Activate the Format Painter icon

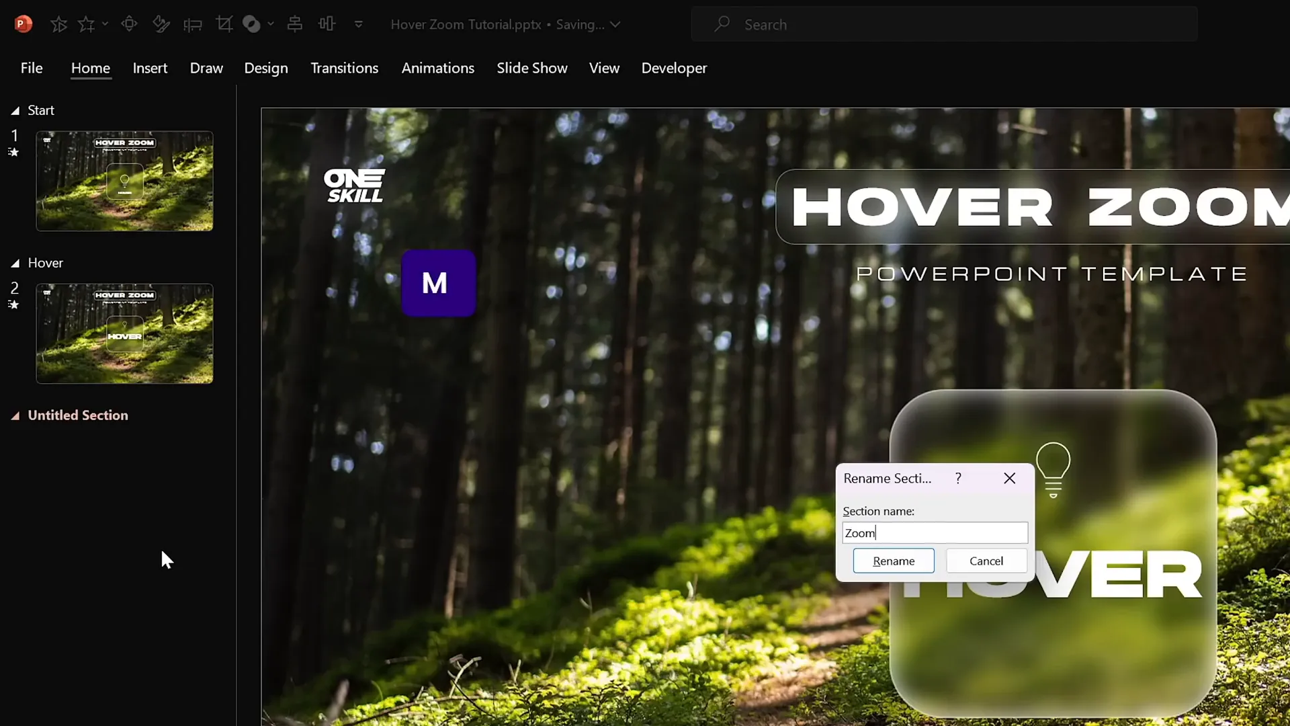pos(161,24)
